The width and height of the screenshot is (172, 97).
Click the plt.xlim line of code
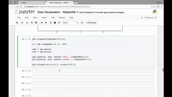coord(54,64)
